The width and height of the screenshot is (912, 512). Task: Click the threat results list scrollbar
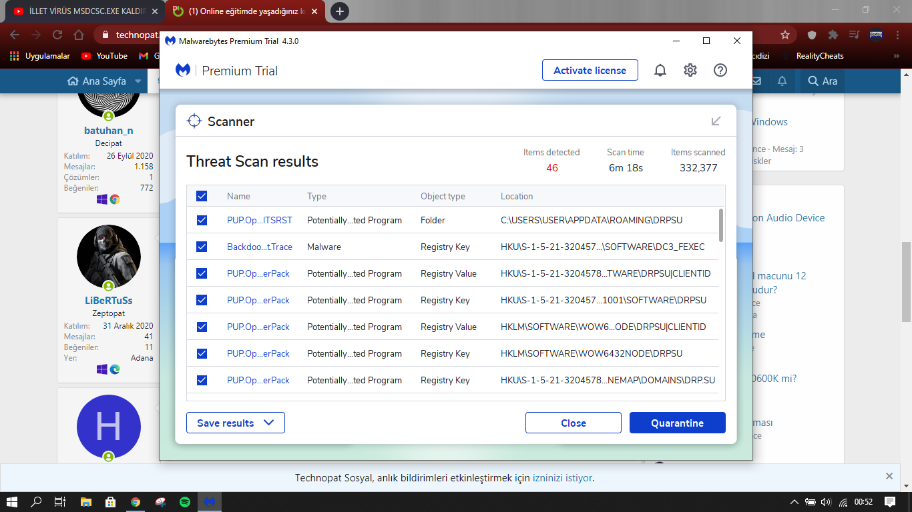721,225
